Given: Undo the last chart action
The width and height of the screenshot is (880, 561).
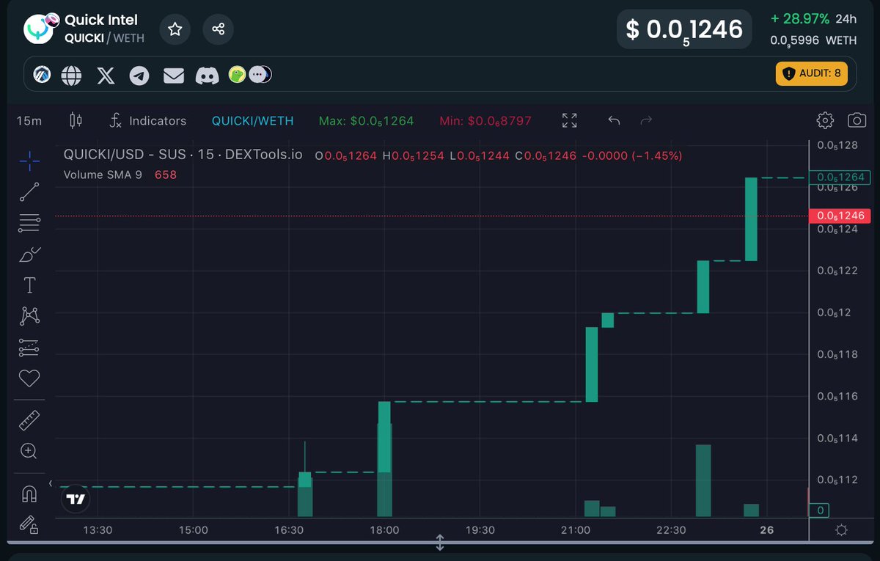Looking at the screenshot, I should pos(614,121).
